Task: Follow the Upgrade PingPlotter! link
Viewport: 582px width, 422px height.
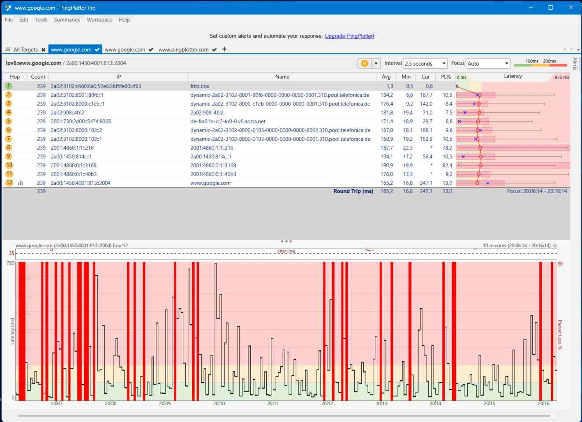Action: coord(349,36)
